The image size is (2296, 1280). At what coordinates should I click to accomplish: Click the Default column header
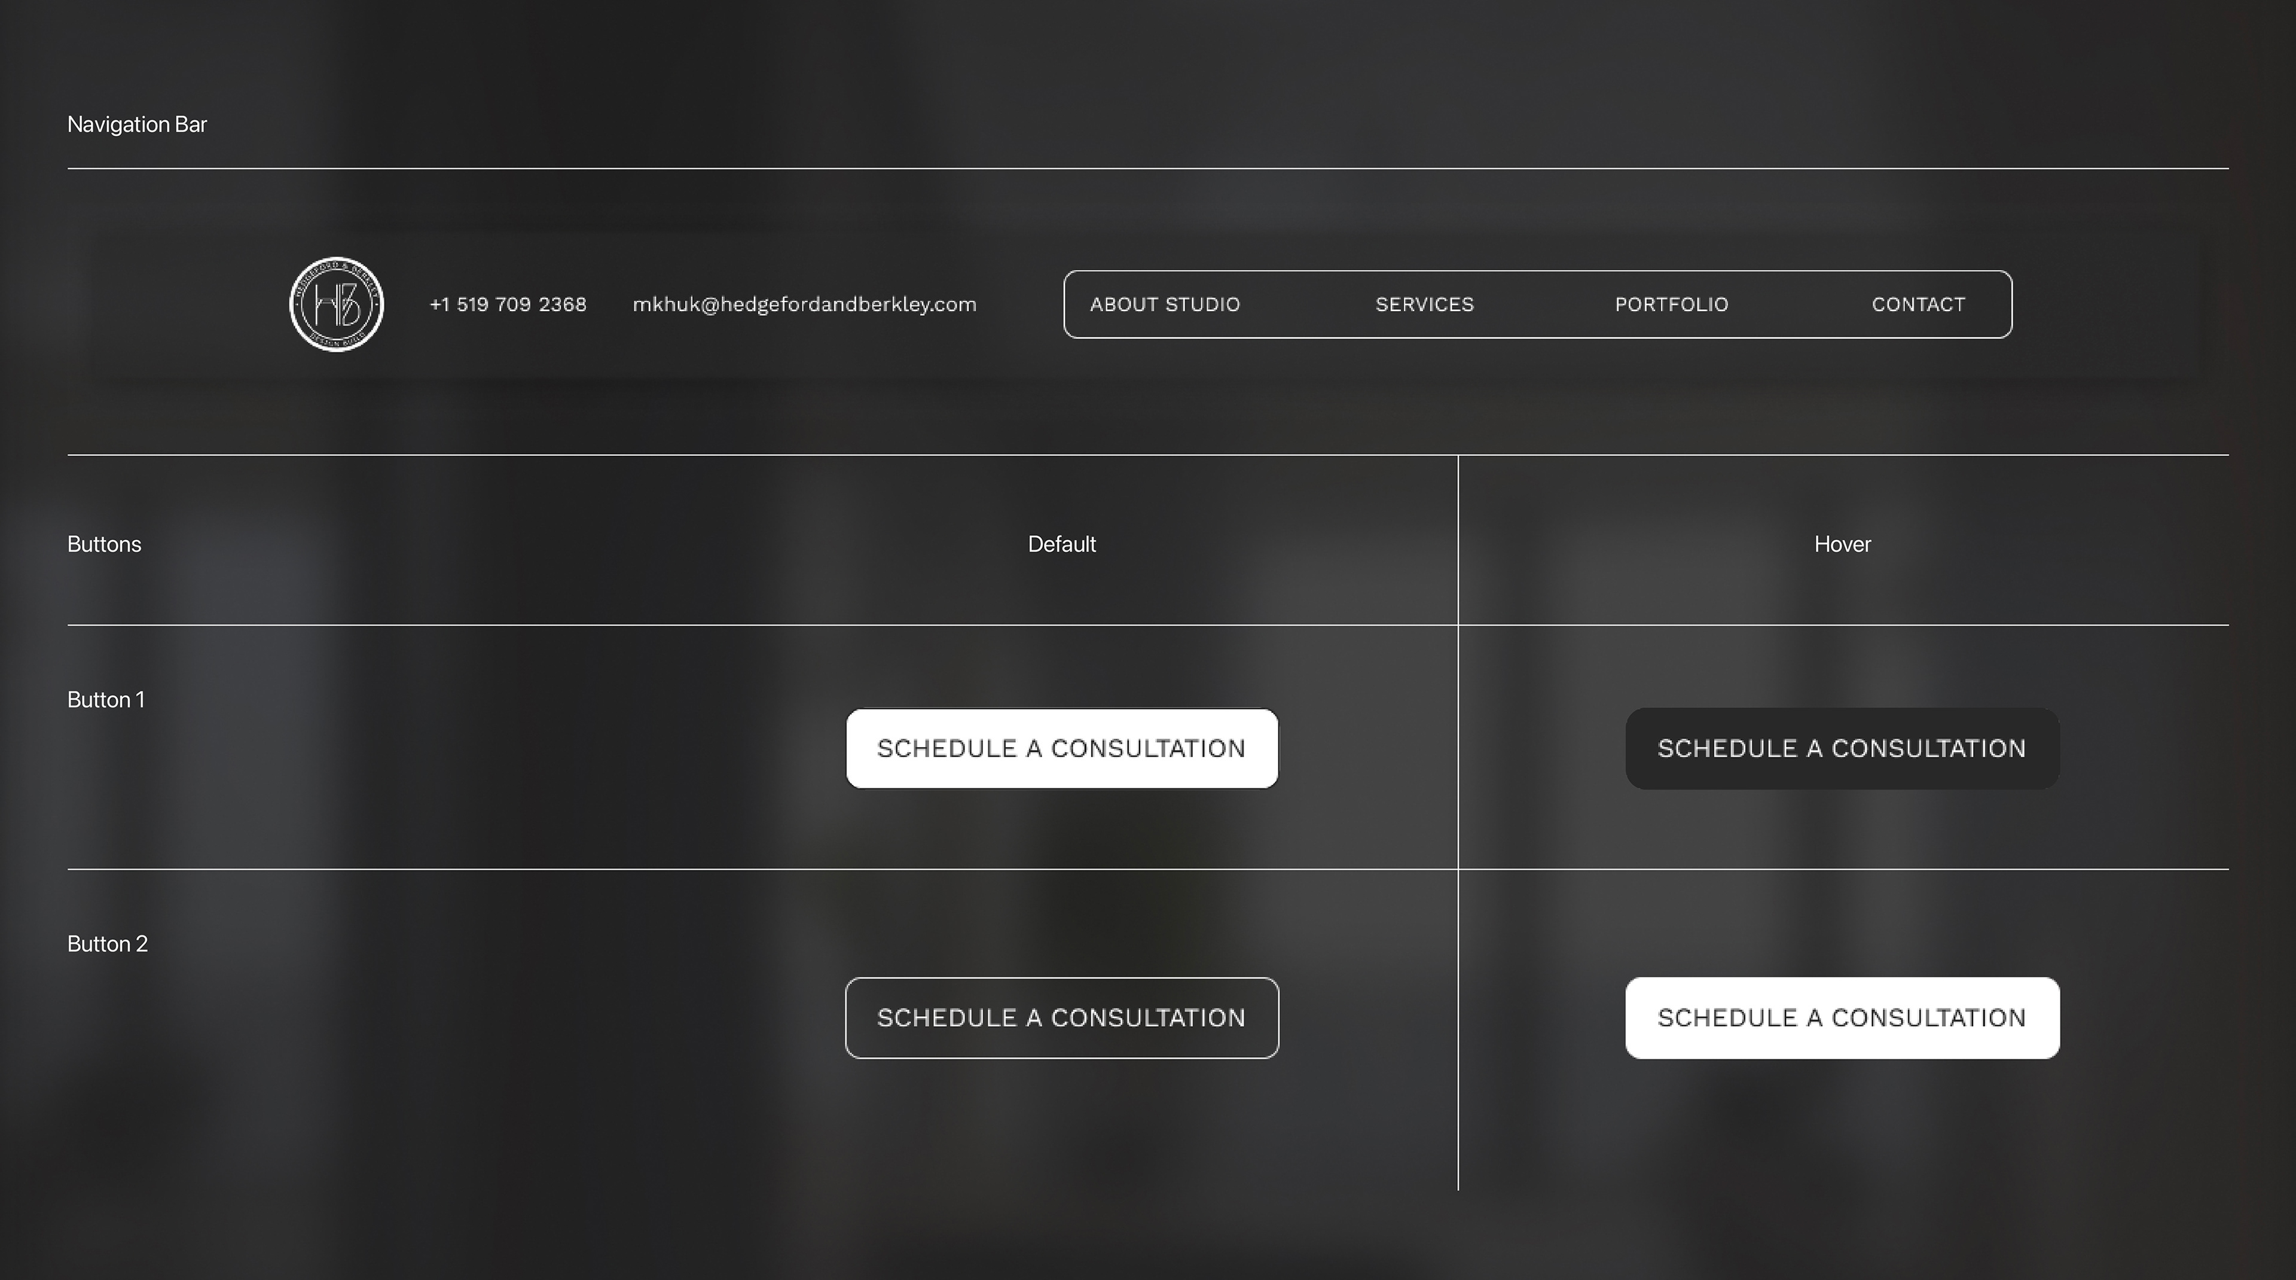tap(1061, 544)
